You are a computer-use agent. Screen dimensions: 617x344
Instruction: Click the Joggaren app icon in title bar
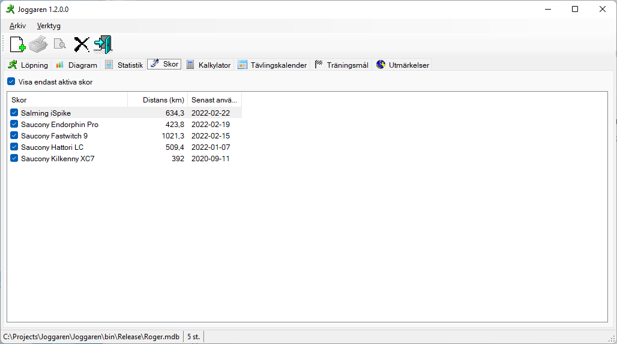(10, 9)
